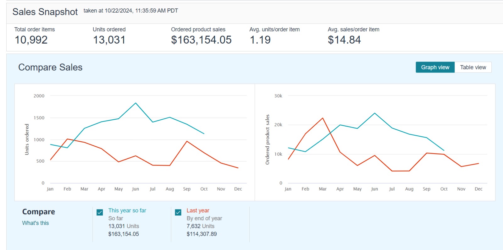
Task: Click the Ordered product sales value $163,154.05 in snapshot
Action: 201,40
